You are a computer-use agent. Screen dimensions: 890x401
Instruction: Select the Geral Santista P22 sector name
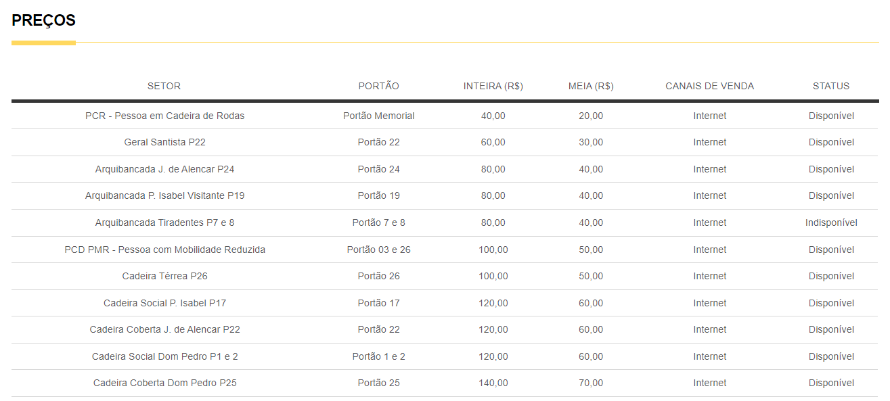tap(164, 142)
